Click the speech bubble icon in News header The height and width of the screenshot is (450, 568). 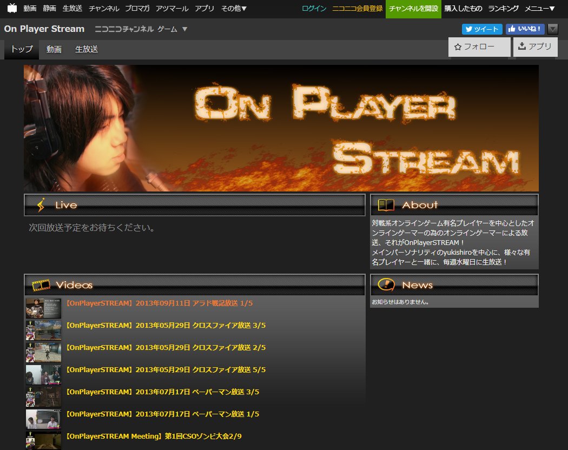(x=386, y=284)
